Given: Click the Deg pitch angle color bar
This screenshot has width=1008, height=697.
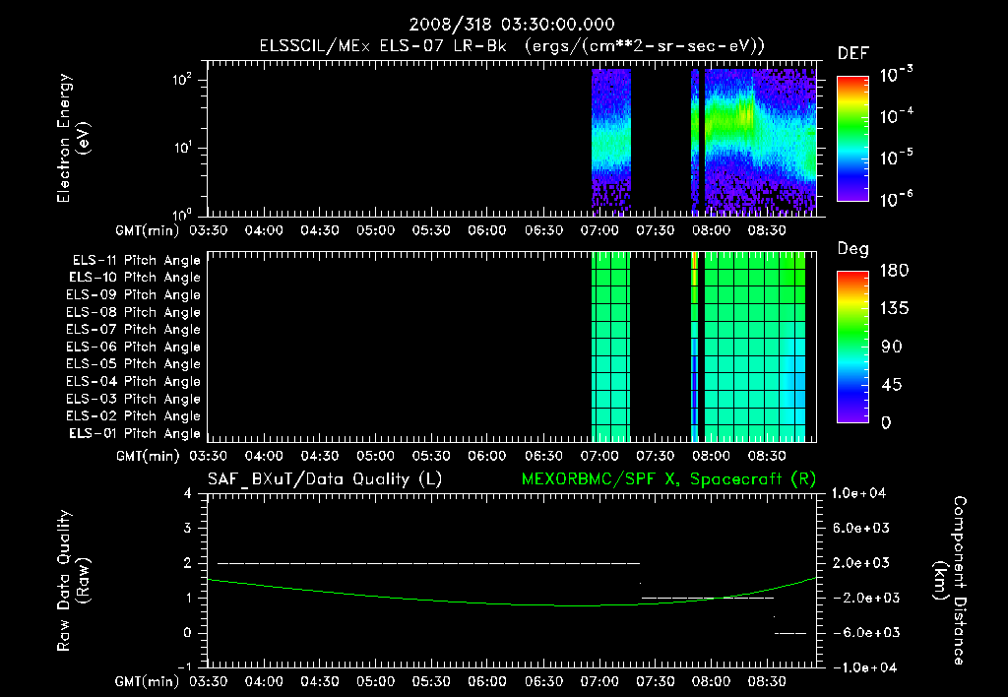Looking at the screenshot, I should (852, 348).
